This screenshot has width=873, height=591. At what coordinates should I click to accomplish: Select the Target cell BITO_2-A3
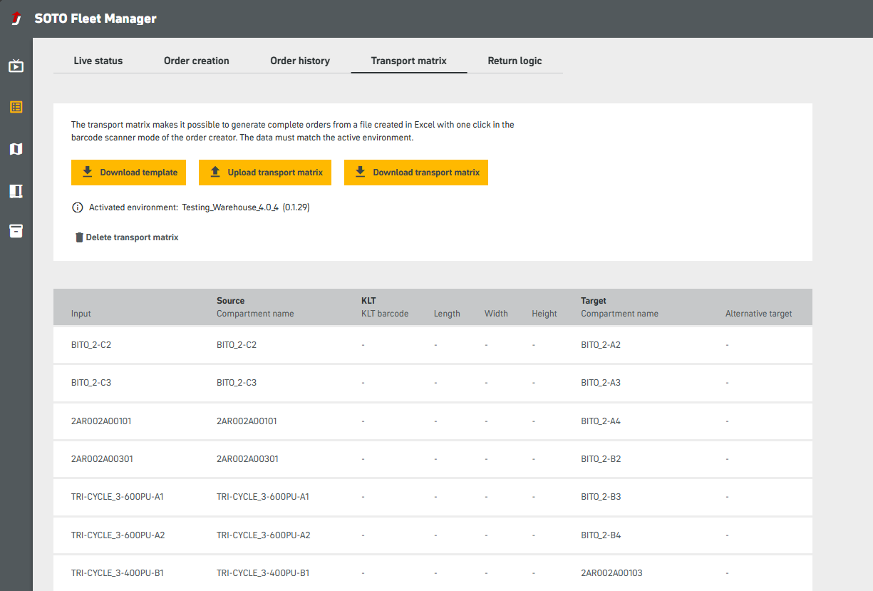(x=601, y=383)
